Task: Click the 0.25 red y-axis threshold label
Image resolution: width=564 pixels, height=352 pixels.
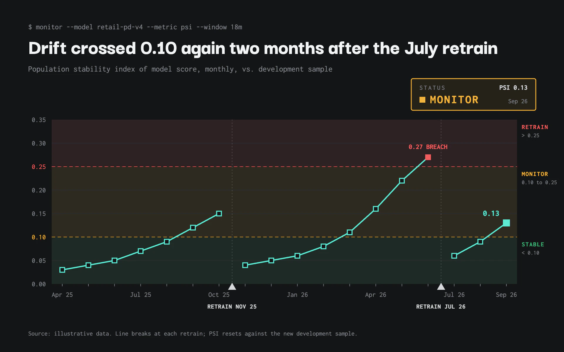Action: pos(39,167)
